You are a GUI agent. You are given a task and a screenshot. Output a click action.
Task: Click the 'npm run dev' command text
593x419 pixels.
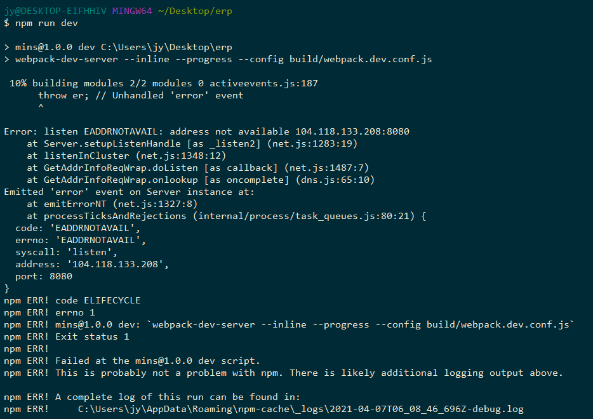coord(46,23)
